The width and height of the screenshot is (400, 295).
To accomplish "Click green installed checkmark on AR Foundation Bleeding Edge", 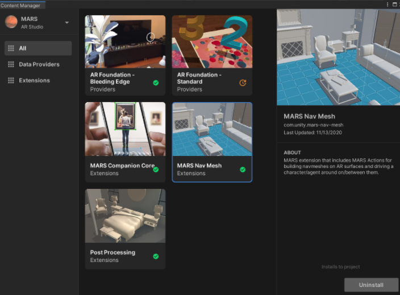I will coord(156,83).
